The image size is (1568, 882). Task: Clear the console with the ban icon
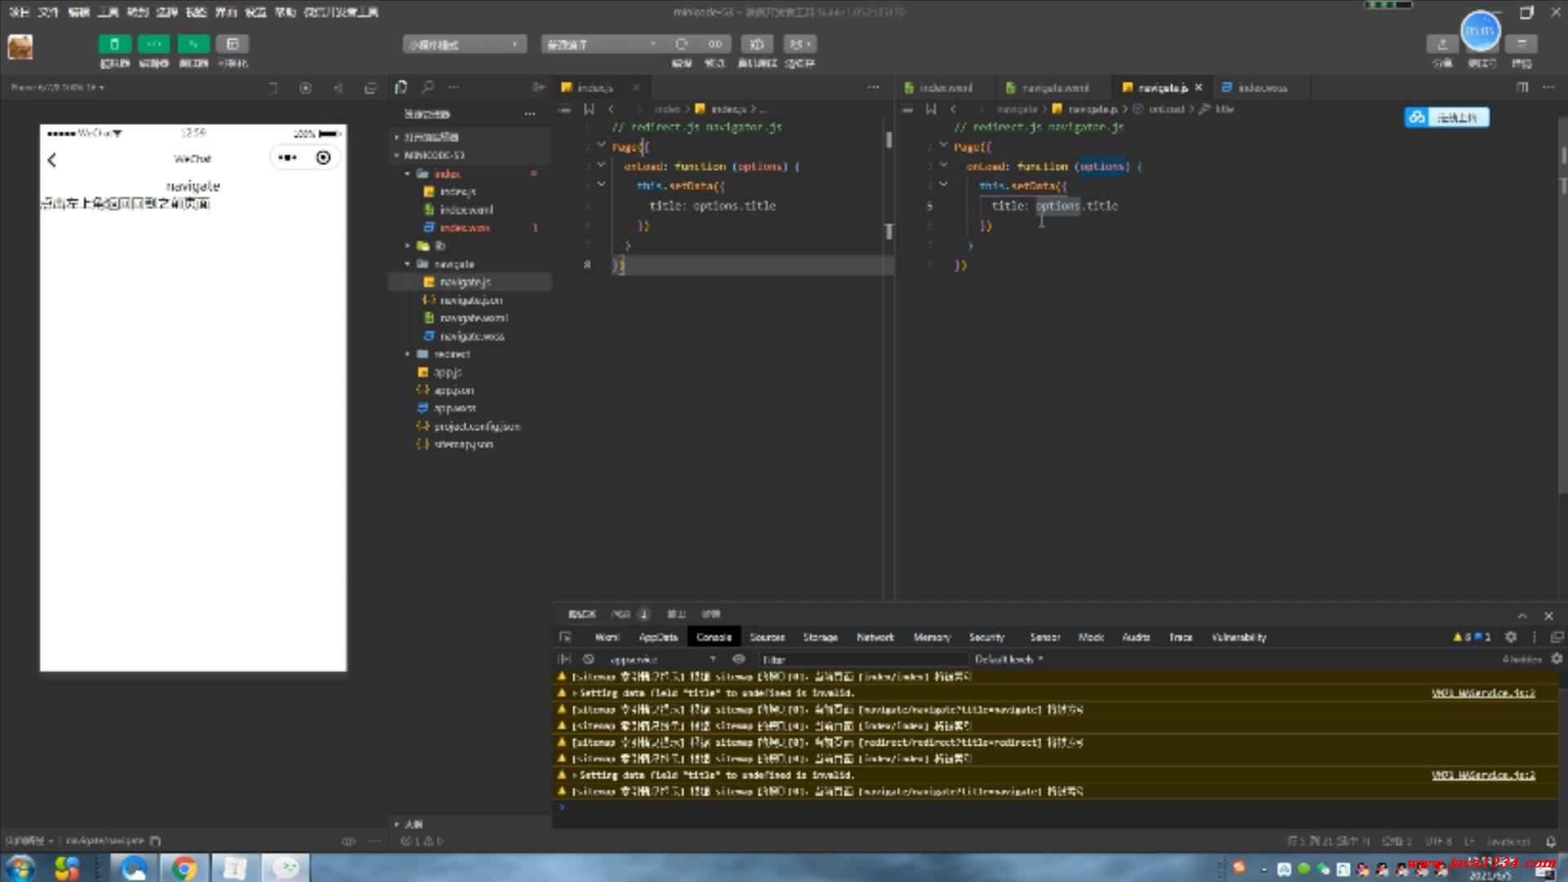click(588, 659)
